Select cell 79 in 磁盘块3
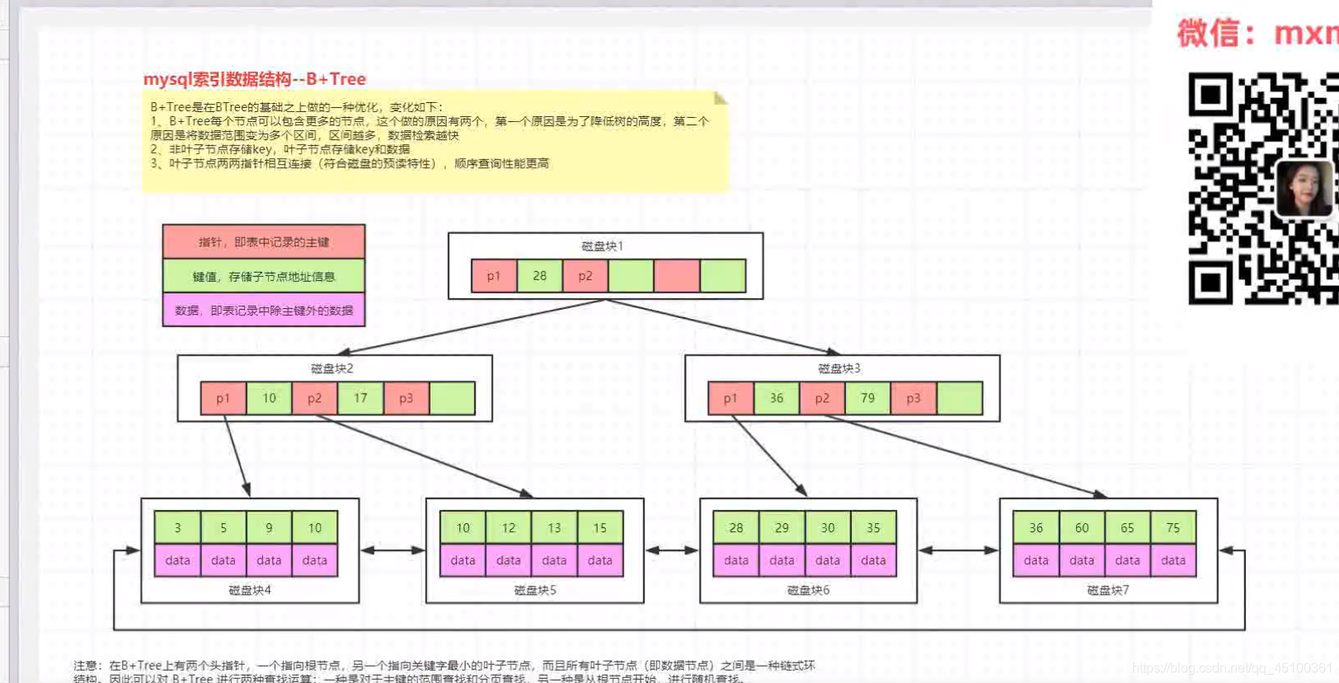 pyautogui.click(x=868, y=398)
